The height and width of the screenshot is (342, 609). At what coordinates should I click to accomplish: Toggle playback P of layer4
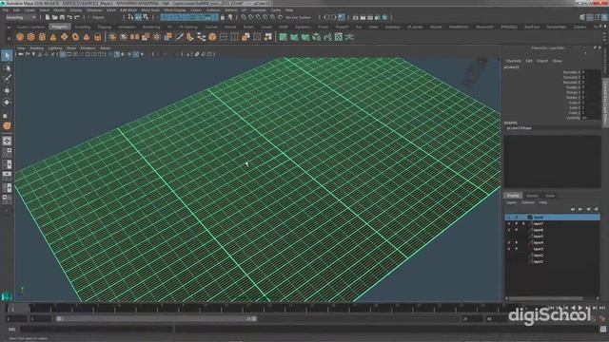[516, 243]
